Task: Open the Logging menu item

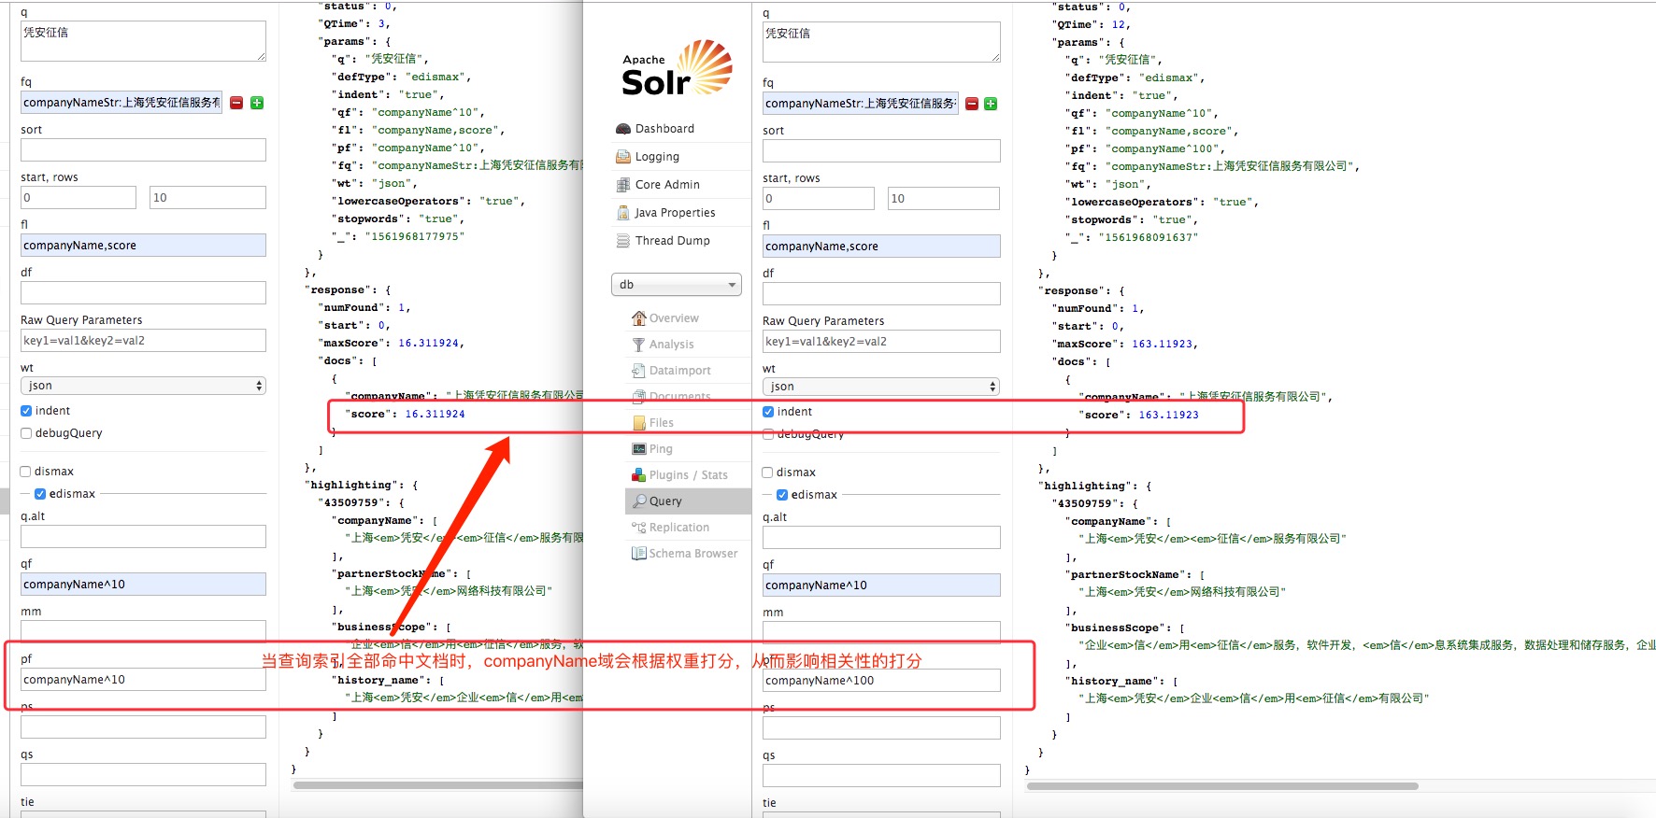Action: point(657,157)
